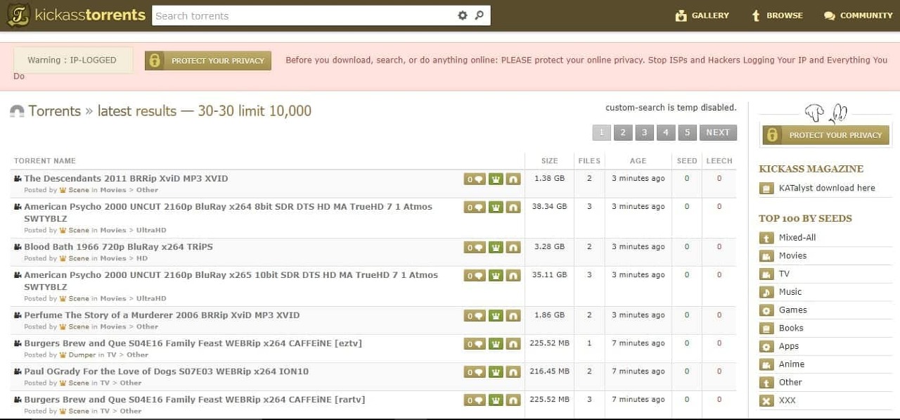
Task: Open Movies in Top 100 by seeds
Action: click(x=792, y=255)
